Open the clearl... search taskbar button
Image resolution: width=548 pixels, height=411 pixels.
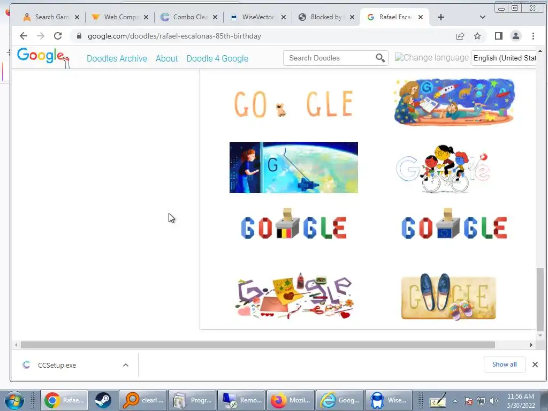pyautogui.click(x=143, y=400)
